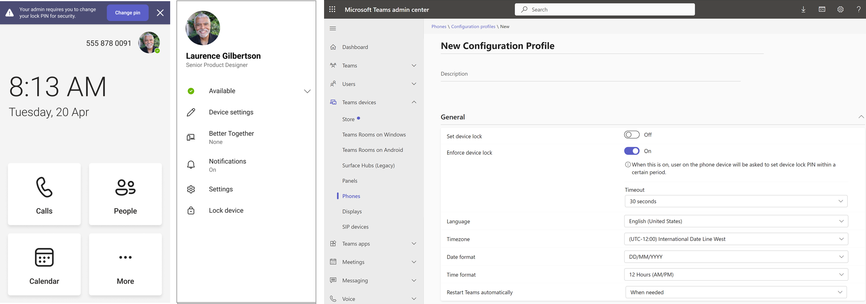Select Phones in the sidebar
This screenshot has width=866, height=304.
351,196
